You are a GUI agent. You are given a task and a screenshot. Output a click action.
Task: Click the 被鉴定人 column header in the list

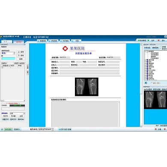tap(6, 66)
